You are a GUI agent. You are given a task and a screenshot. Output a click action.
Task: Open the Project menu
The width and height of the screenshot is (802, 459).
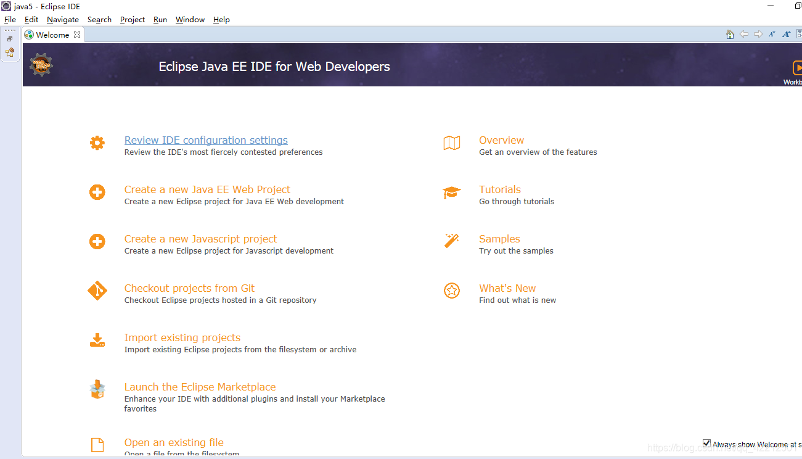tap(133, 20)
